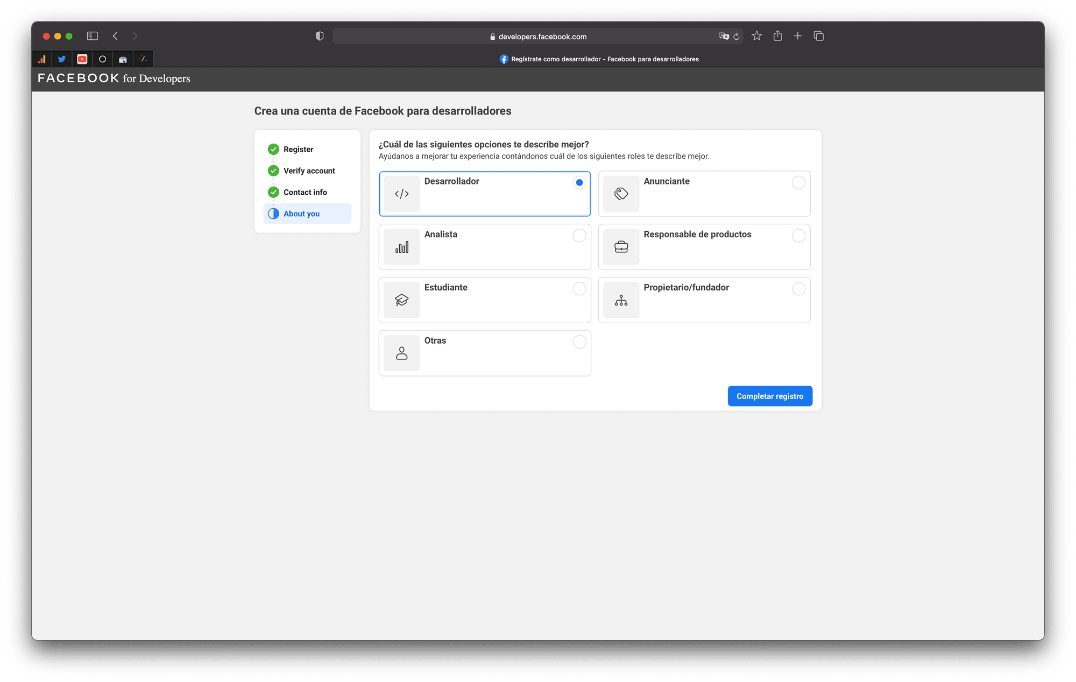Click the Completar registro button
The image size is (1076, 682).
pyautogui.click(x=770, y=396)
